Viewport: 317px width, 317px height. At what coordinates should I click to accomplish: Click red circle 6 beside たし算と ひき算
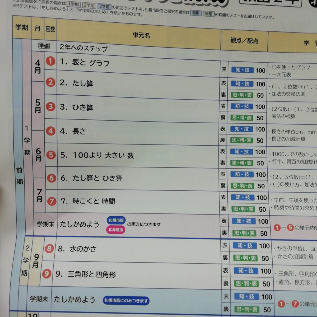click(x=52, y=178)
